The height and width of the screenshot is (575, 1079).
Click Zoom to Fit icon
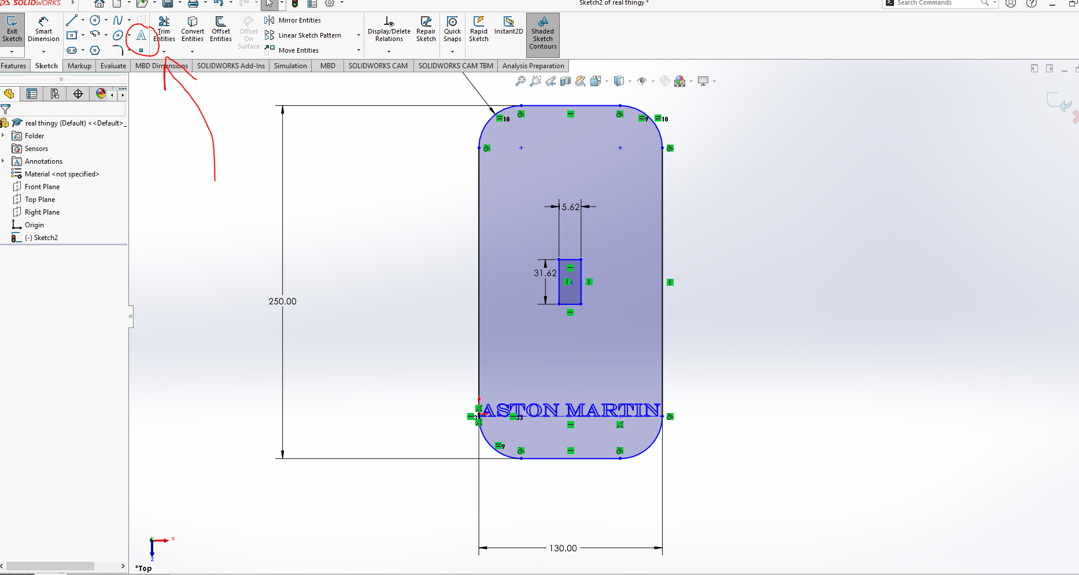520,81
